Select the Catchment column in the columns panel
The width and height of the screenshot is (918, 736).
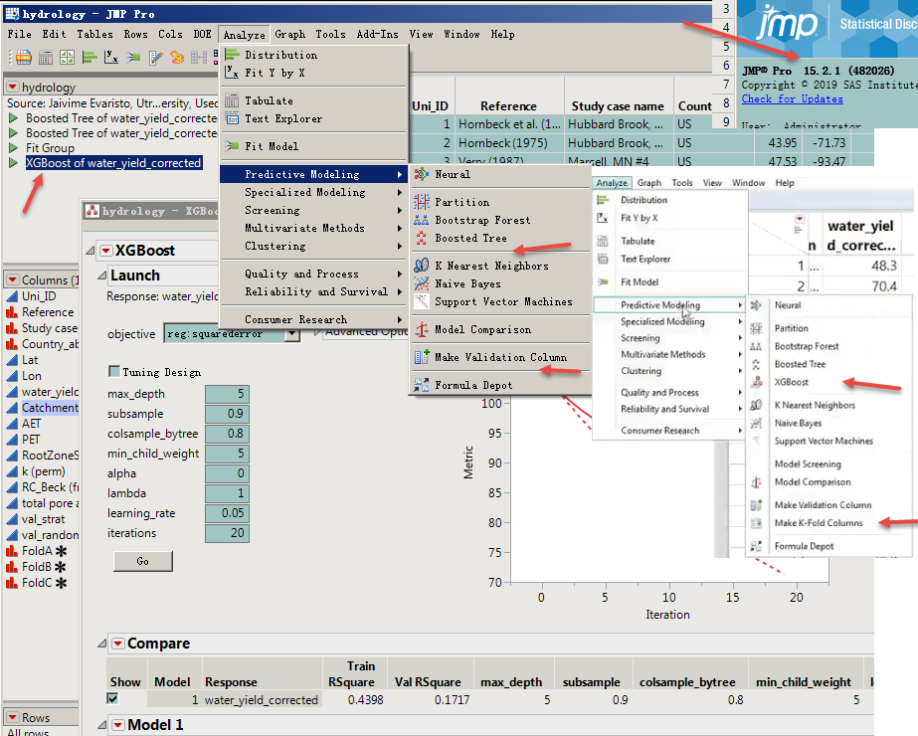[48, 406]
